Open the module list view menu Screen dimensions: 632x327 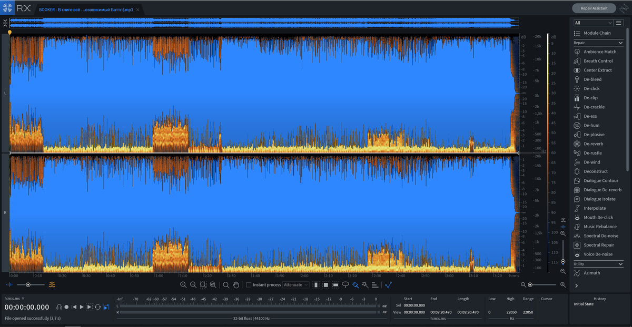(619, 23)
